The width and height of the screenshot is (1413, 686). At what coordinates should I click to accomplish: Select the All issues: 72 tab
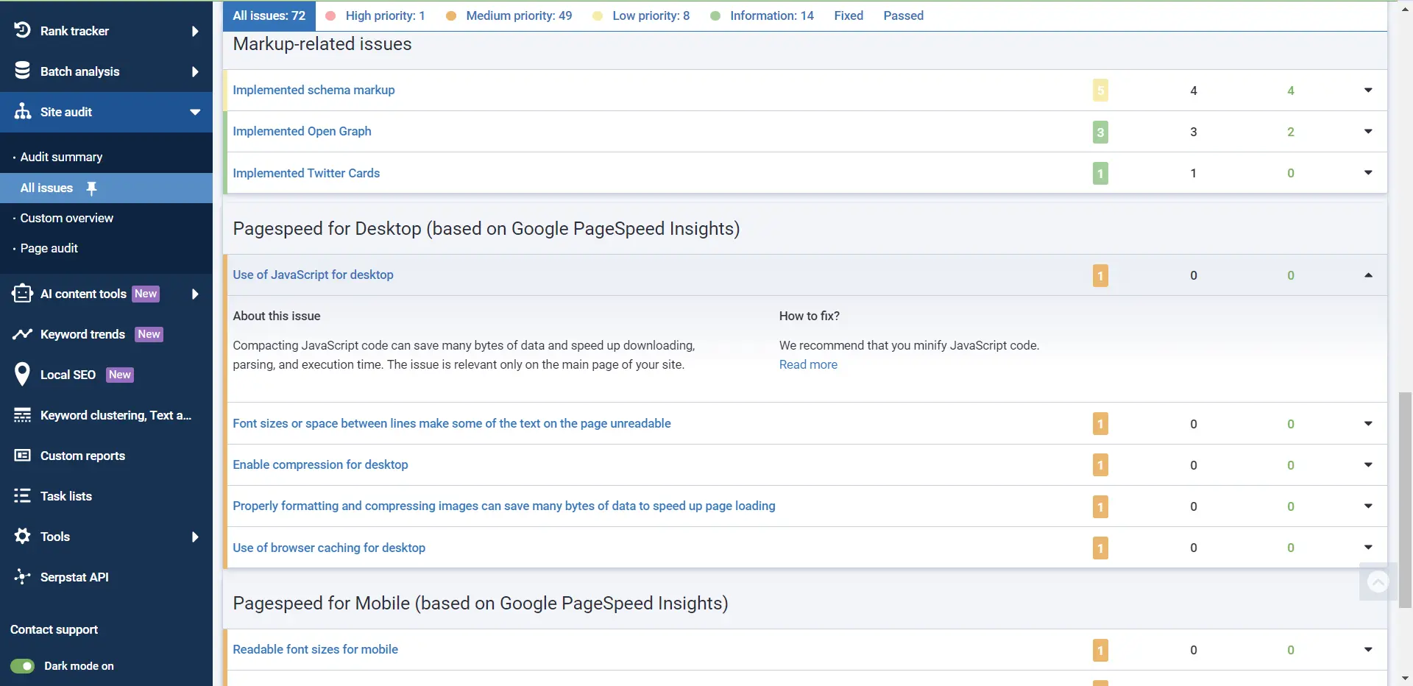[269, 15]
